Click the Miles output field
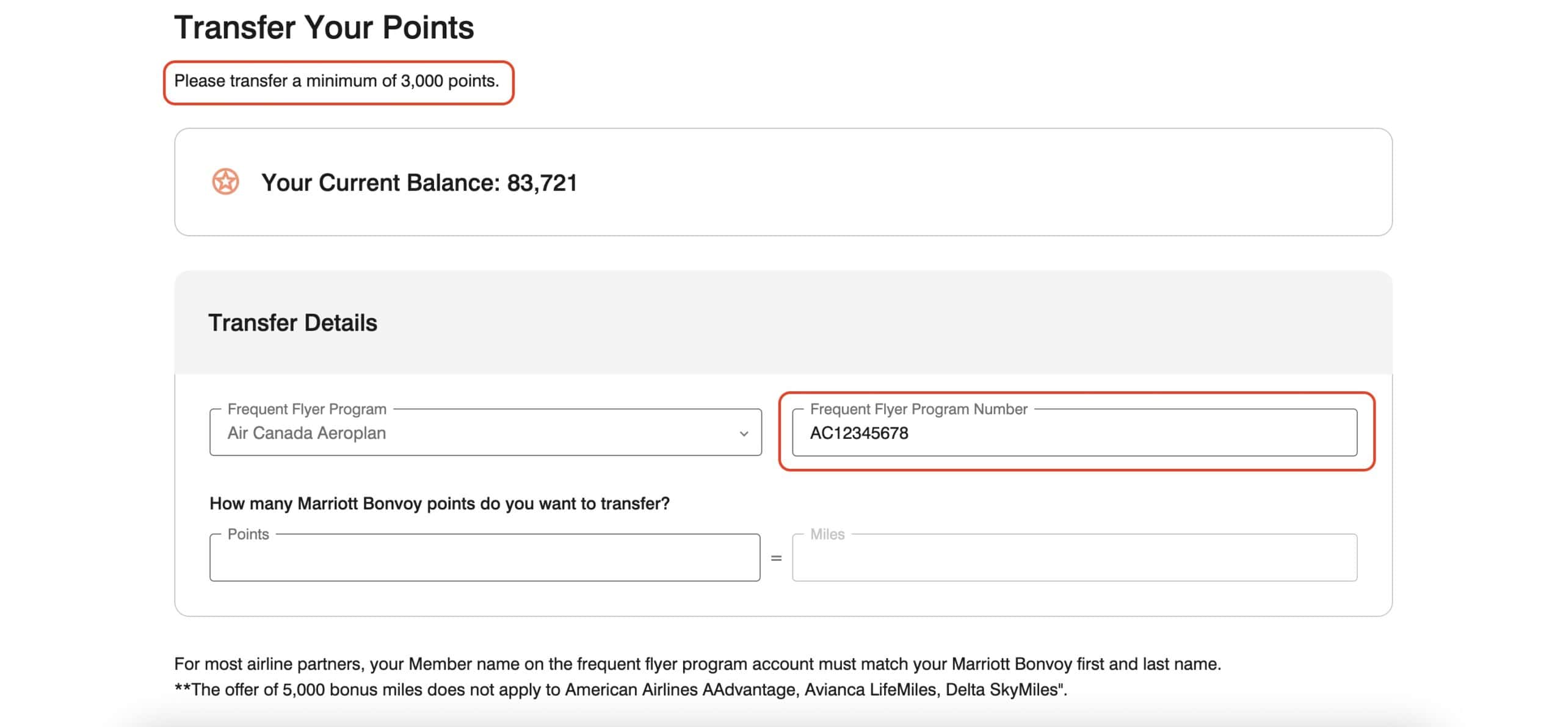 point(1074,559)
